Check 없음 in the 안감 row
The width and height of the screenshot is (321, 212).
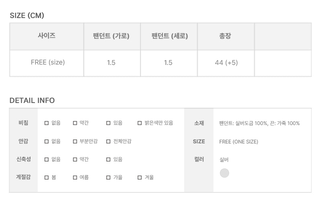pos(47,141)
